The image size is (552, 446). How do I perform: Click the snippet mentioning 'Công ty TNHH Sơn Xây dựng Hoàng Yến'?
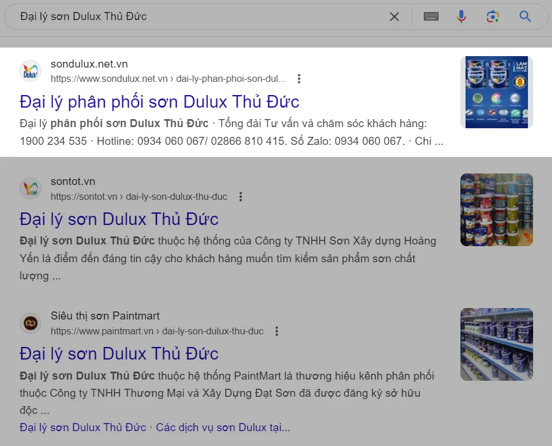[228, 258]
